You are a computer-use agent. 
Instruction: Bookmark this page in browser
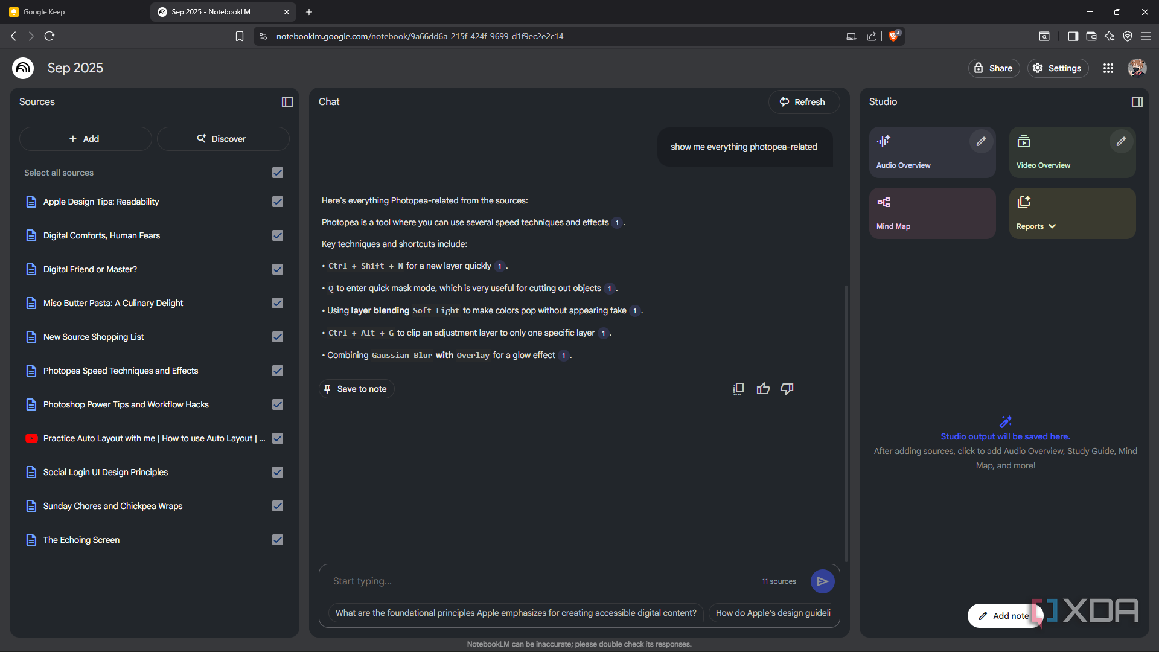[x=240, y=36]
